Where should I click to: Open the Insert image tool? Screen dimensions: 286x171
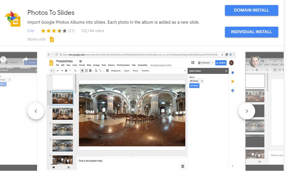pos(90,71)
